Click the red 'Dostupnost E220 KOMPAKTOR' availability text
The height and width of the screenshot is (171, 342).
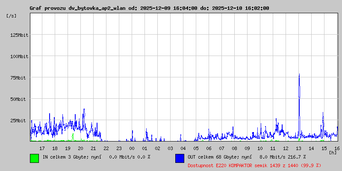pyautogui.click(x=254, y=165)
